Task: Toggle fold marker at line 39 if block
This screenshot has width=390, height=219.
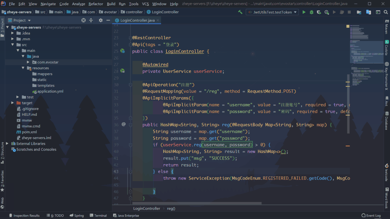Action: tap(130, 145)
